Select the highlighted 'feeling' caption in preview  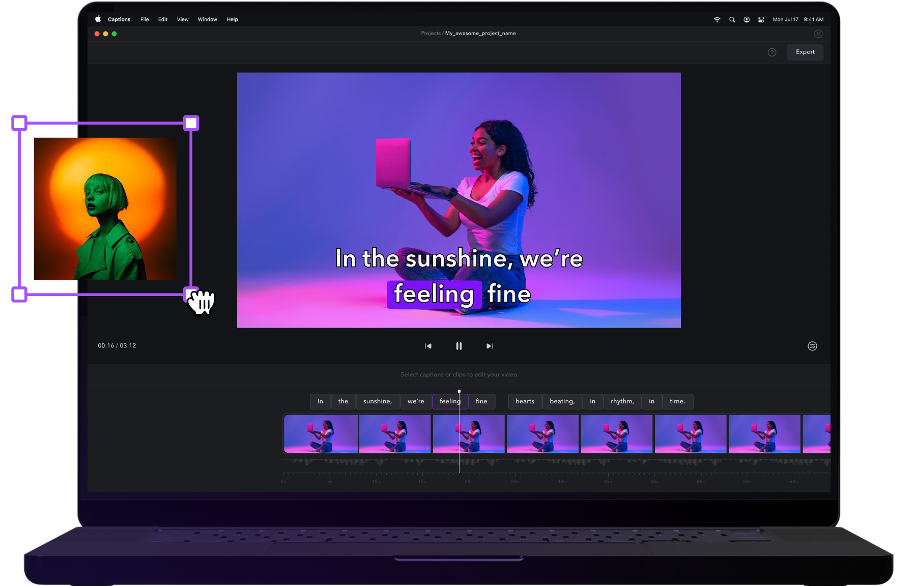pyautogui.click(x=434, y=295)
